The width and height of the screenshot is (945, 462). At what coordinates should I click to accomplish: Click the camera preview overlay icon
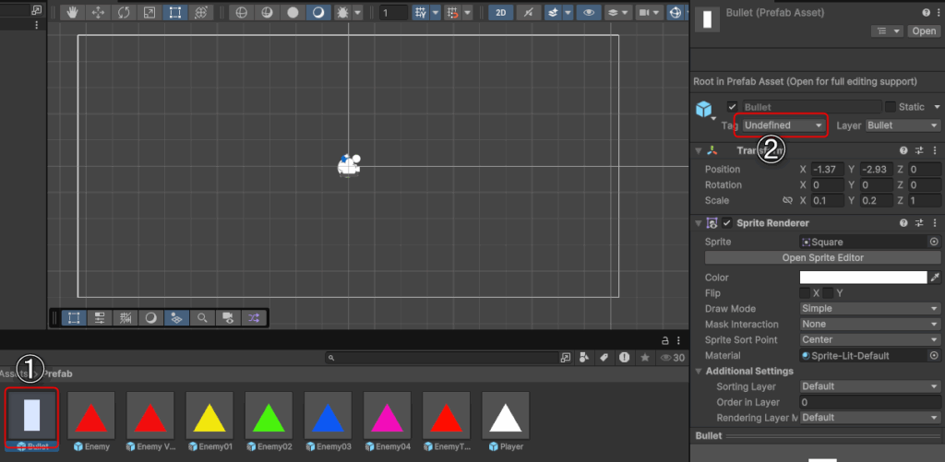pos(229,318)
